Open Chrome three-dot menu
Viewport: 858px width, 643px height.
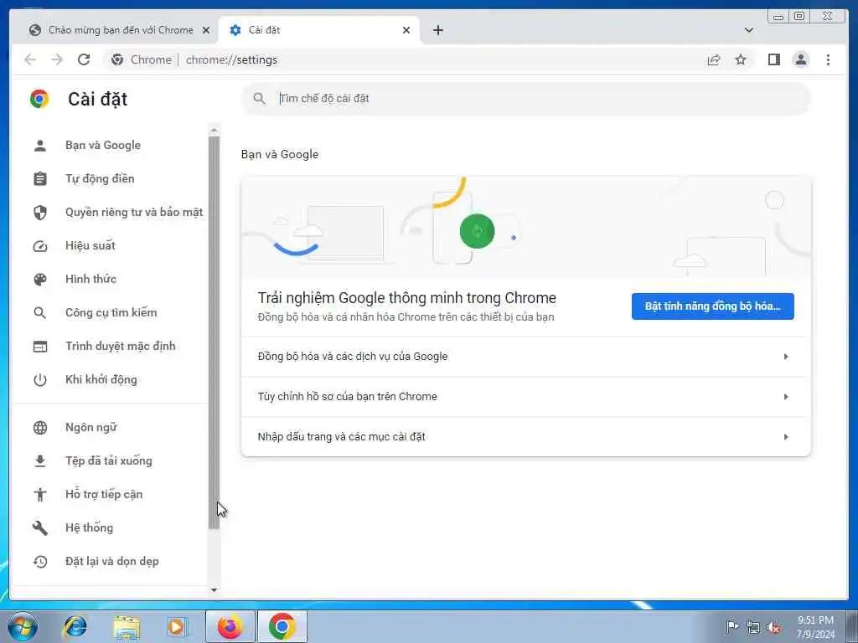tap(828, 59)
